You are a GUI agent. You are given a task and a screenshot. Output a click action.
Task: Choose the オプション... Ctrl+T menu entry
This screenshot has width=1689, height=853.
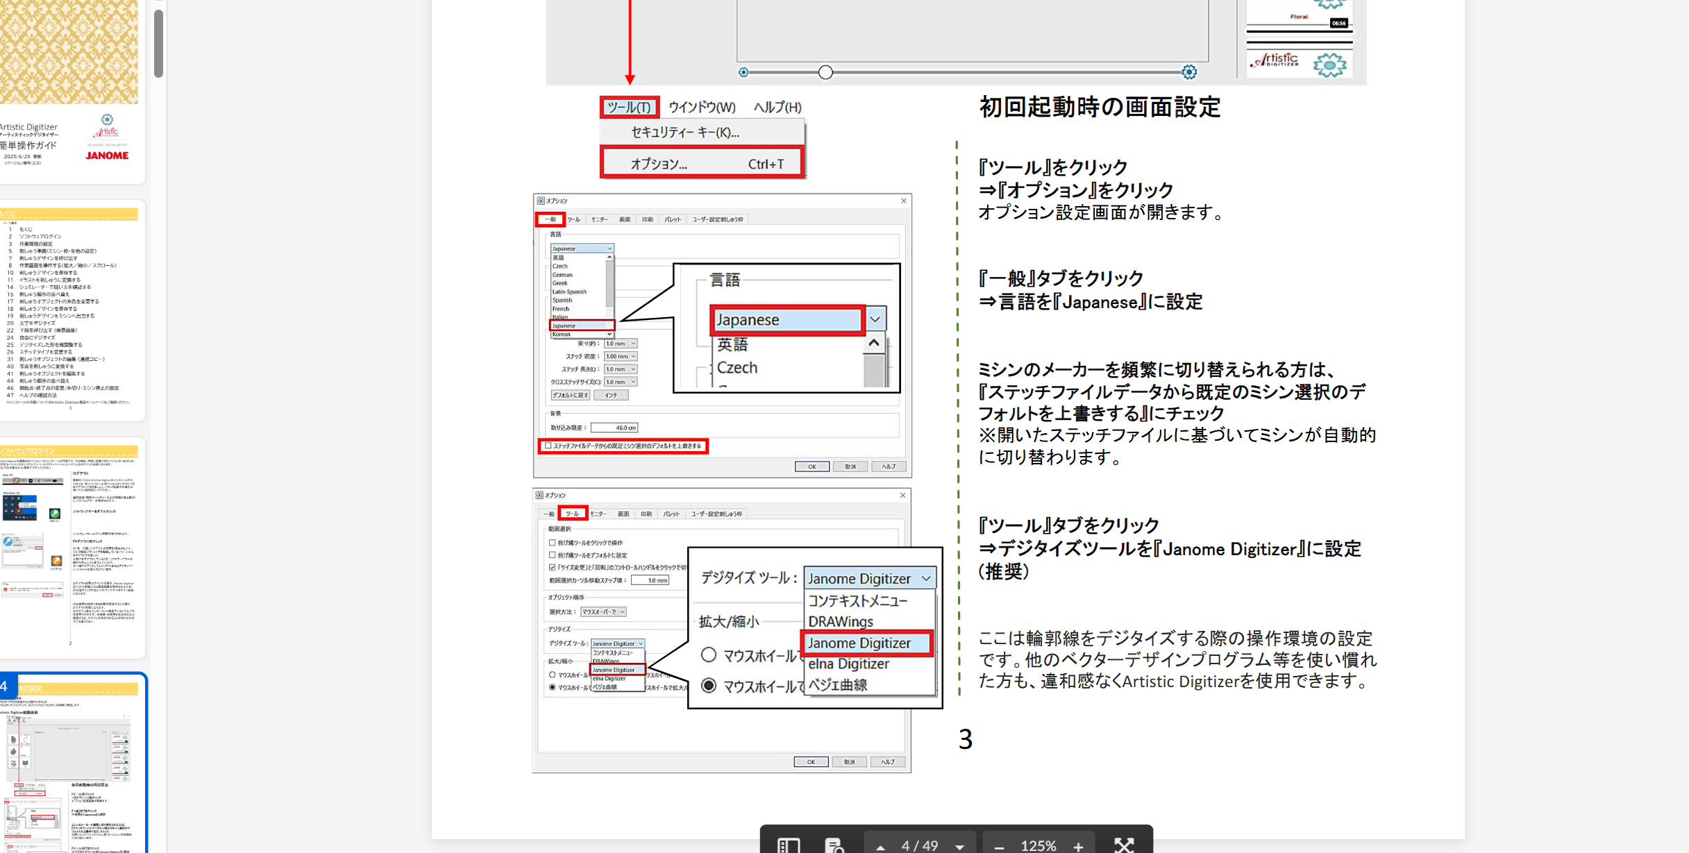click(x=702, y=164)
